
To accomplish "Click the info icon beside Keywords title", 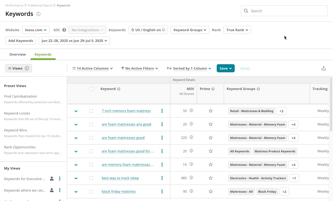I will coord(38,14).
